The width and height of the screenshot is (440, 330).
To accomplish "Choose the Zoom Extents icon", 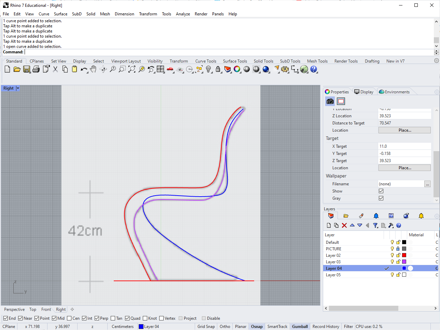I will click(x=132, y=69).
